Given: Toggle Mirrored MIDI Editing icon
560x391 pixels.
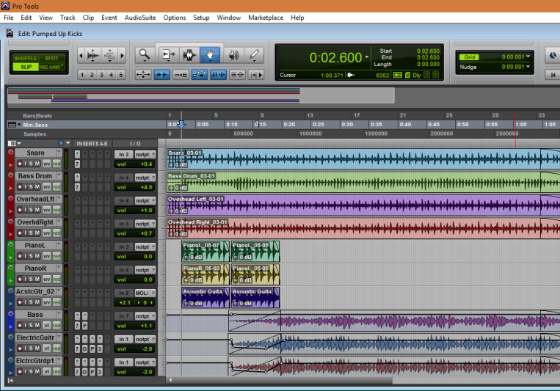Looking at the screenshot, I should (x=181, y=75).
